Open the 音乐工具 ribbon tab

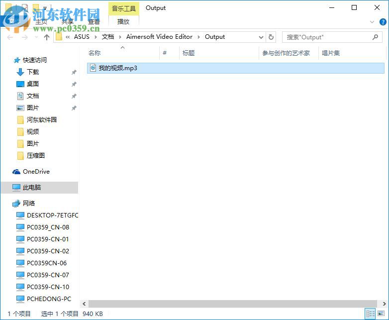[123, 8]
